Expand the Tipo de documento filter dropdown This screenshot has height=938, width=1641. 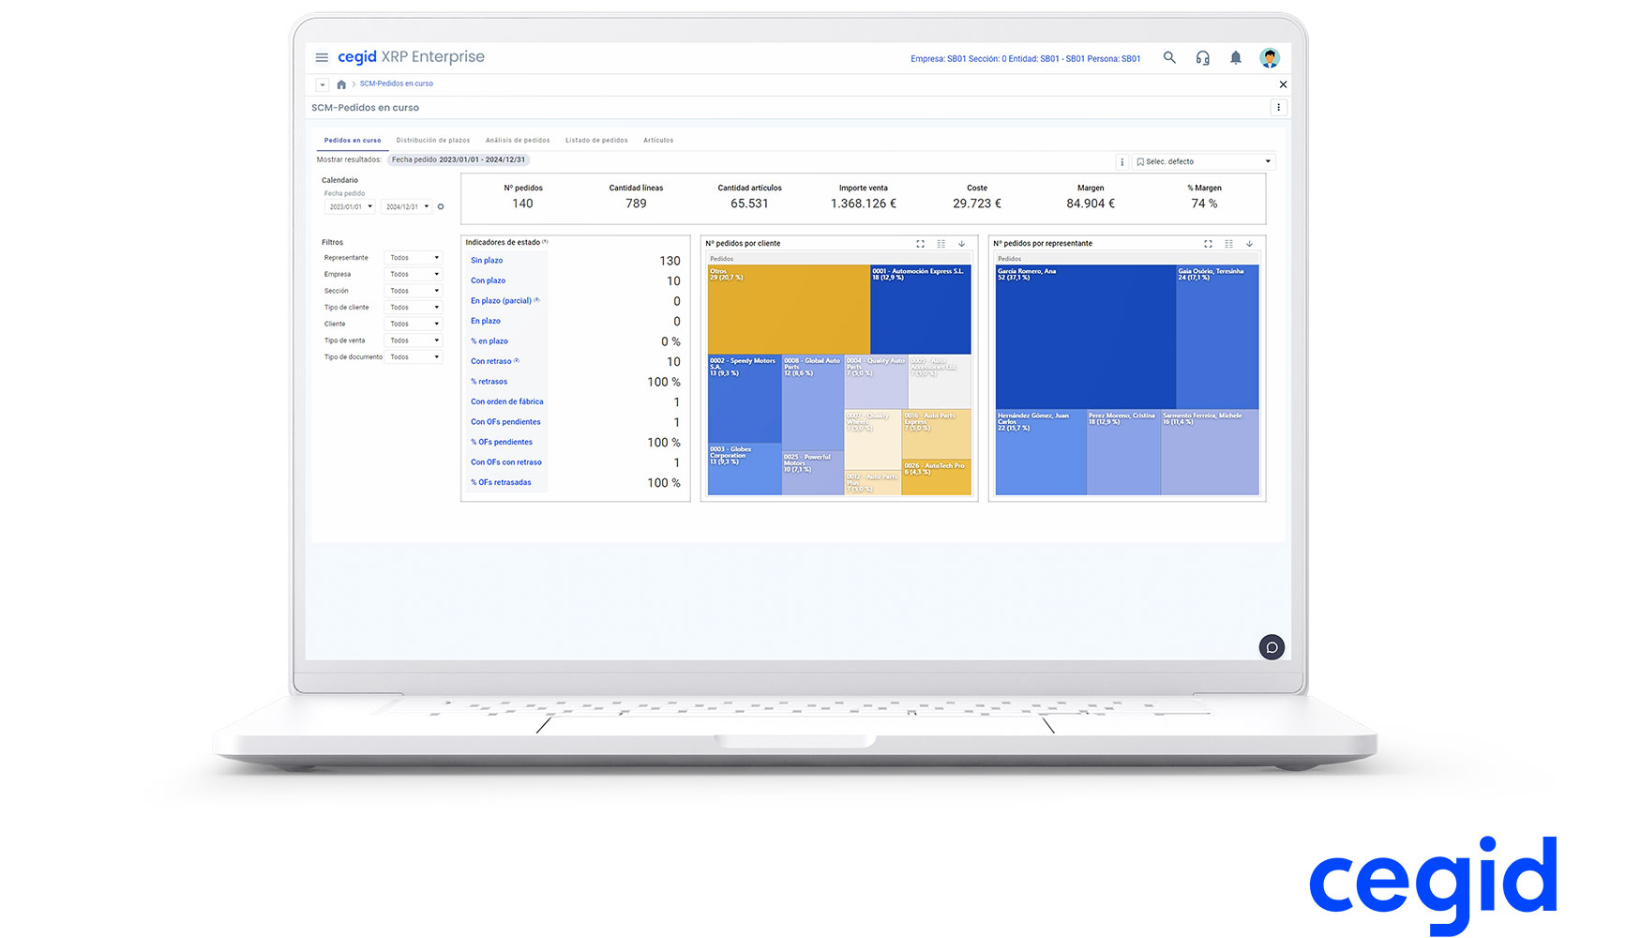414,357
